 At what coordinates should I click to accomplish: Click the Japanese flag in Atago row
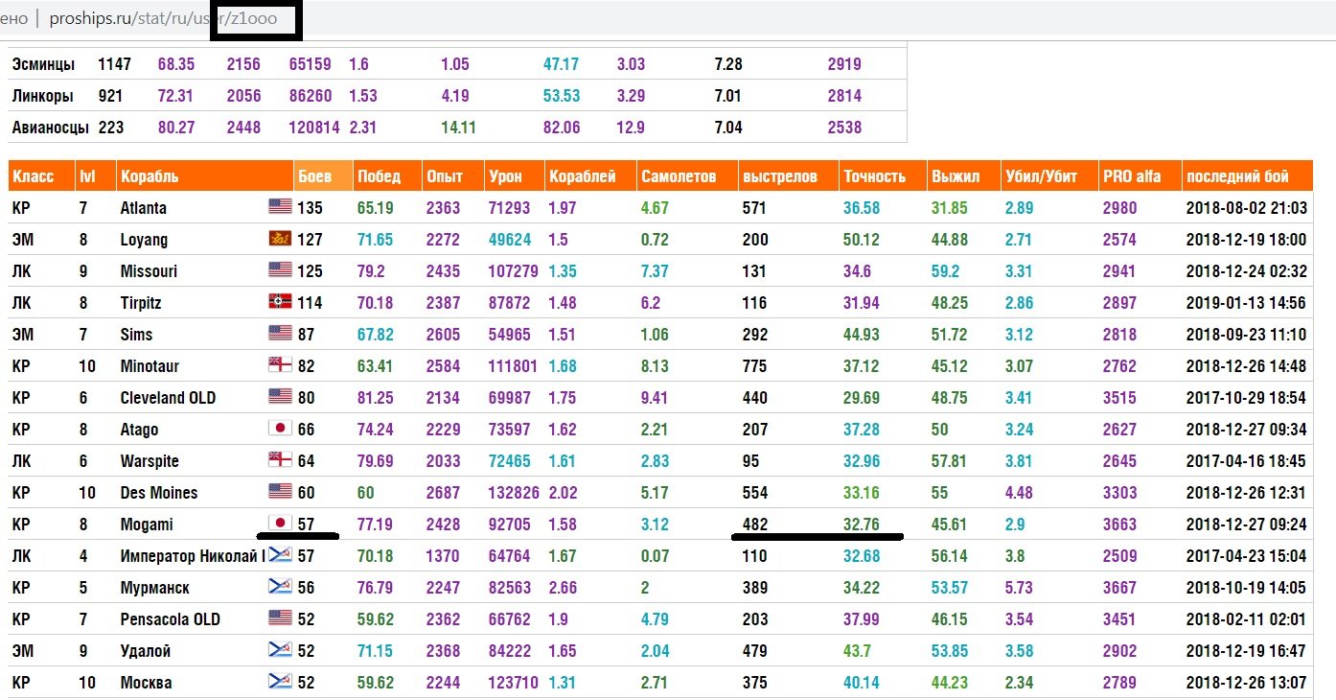280,429
